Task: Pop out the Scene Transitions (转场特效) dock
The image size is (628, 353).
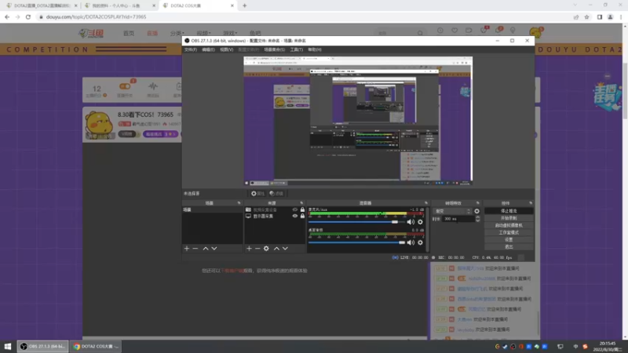Action: pos(477,203)
